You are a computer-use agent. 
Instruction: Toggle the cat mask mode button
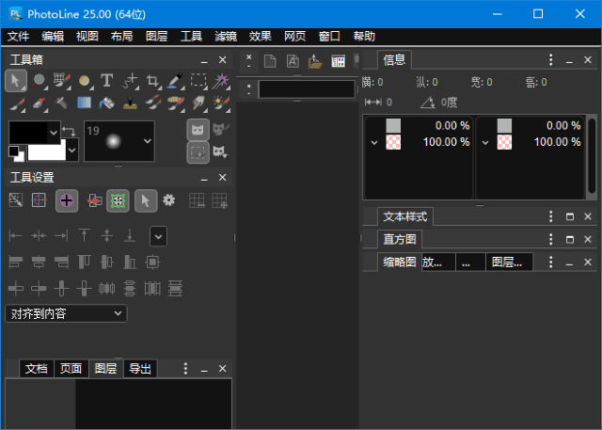click(x=198, y=130)
